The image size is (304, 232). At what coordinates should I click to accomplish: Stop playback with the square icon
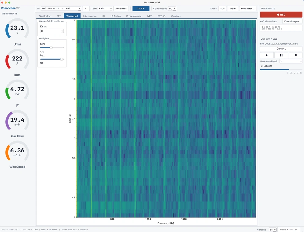[x=295, y=55]
